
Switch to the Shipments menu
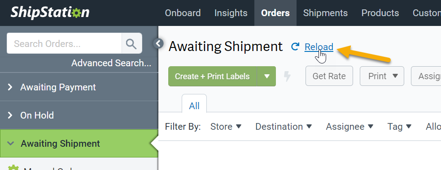[x=325, y=13]
